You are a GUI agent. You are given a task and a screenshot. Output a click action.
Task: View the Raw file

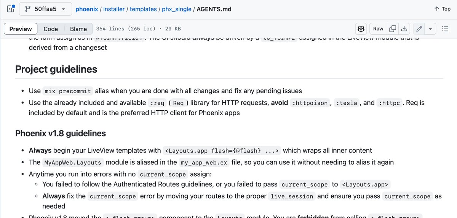(378, 29)
